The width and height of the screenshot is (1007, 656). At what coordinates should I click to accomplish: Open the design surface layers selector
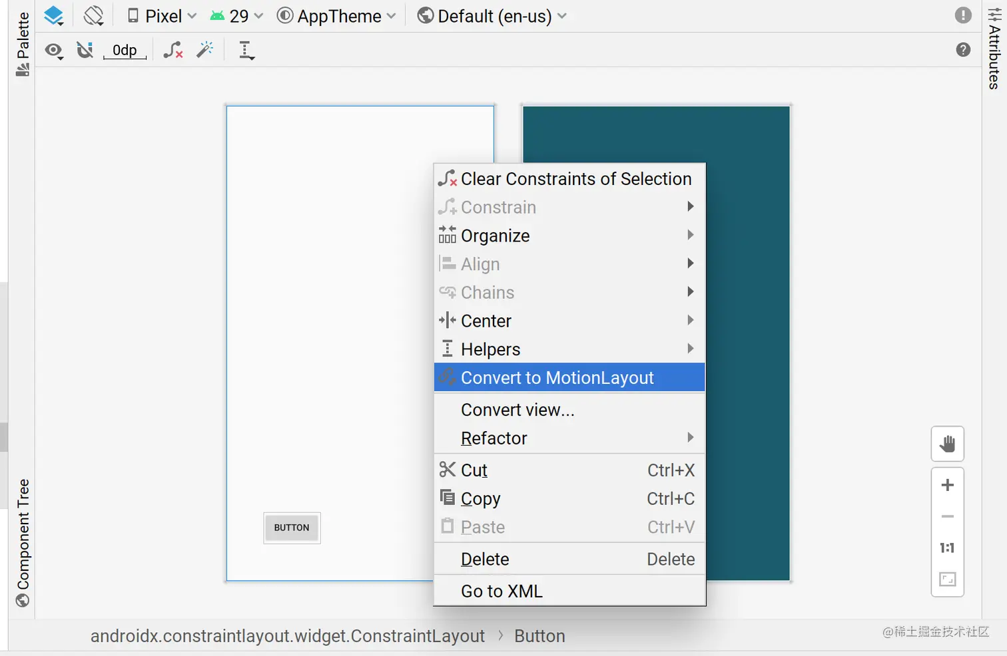tap(53, 15)
